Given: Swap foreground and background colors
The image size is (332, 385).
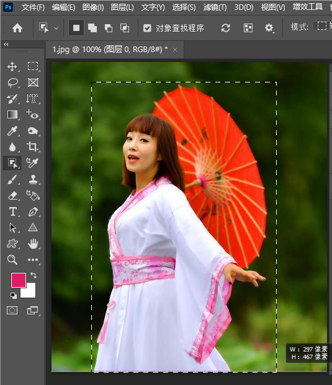Looking at the screenshot, I should [34, 275].
